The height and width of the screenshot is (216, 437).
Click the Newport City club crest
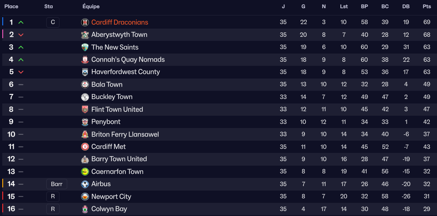pos(85,196)
